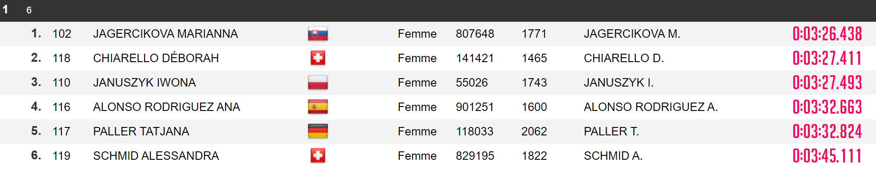
Task: Click the Slovakia flag icon for Jagercikova
Action: [317, 34]
